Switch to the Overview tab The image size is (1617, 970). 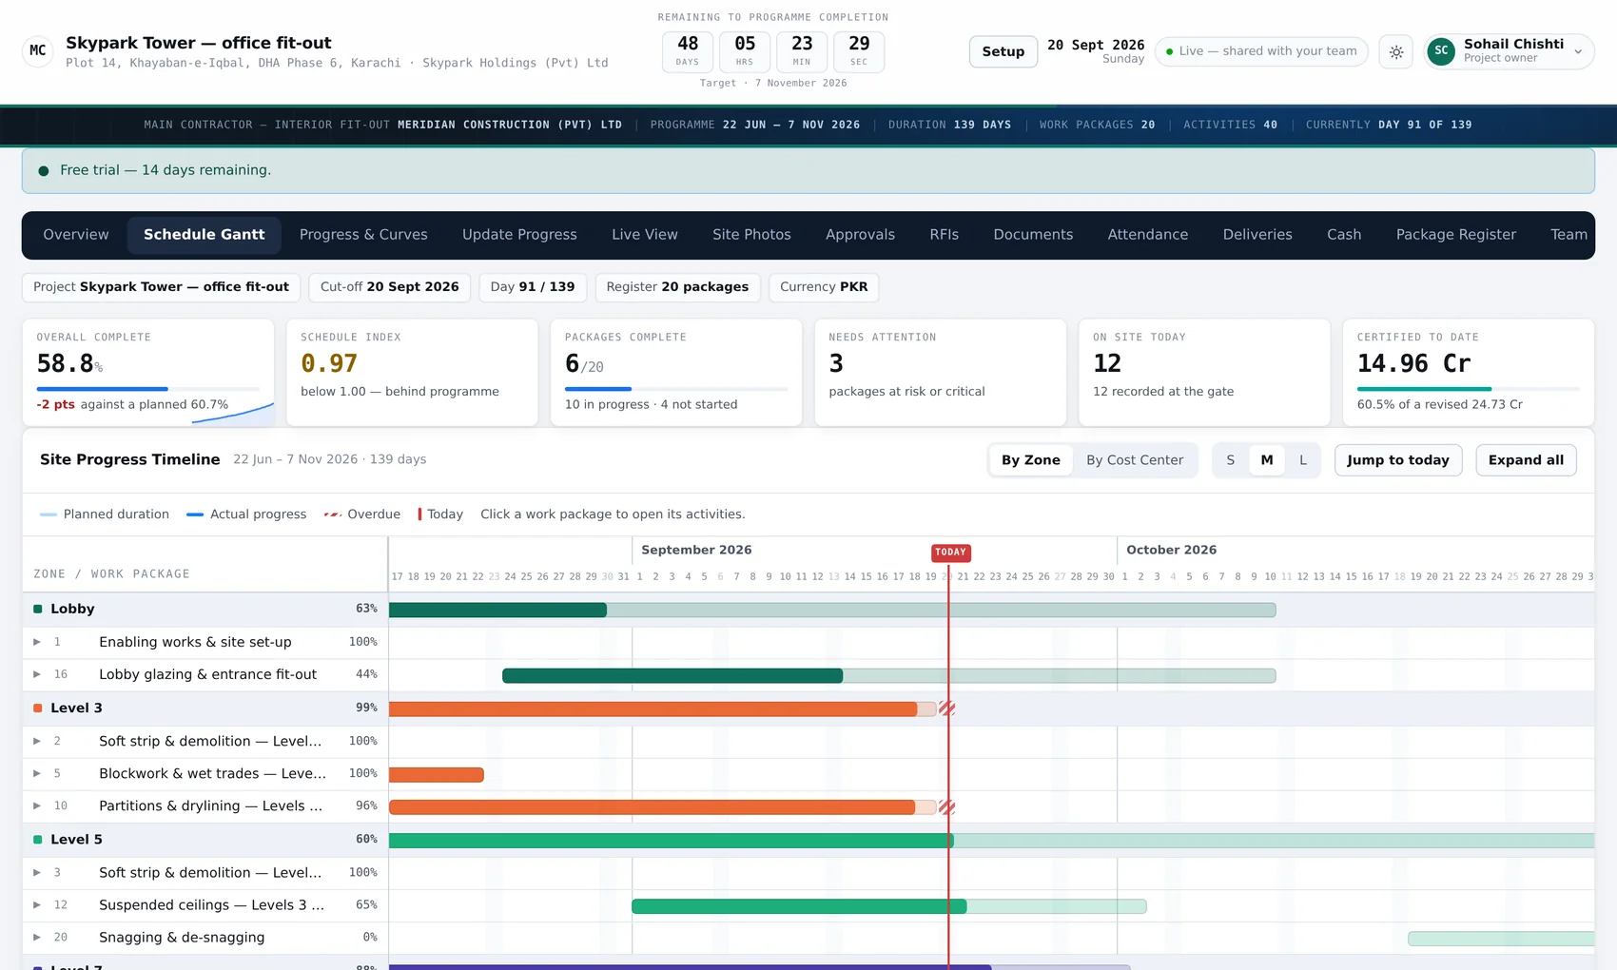[76, 235]
